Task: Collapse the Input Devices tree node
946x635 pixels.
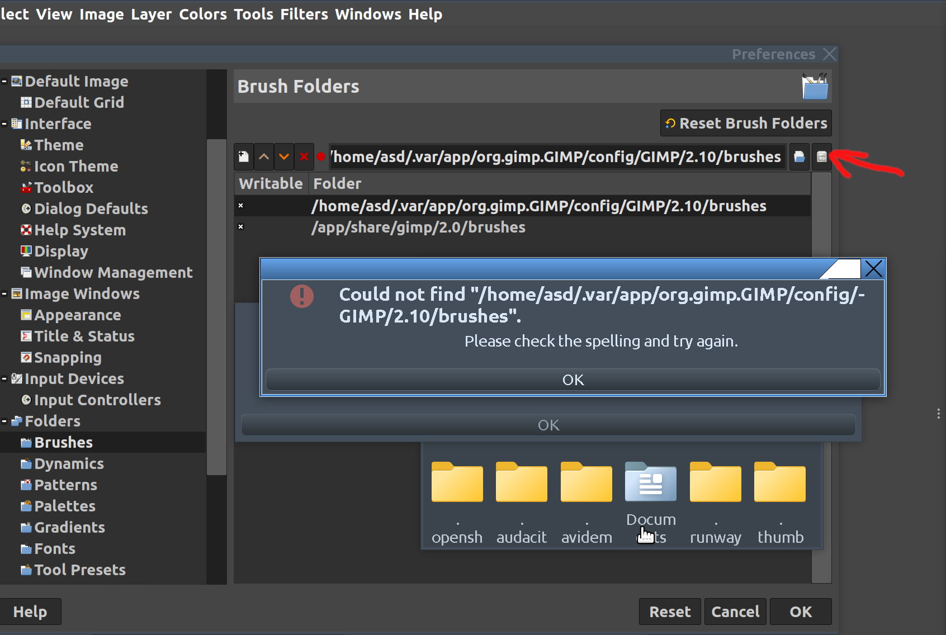Action: coord(4,378)
